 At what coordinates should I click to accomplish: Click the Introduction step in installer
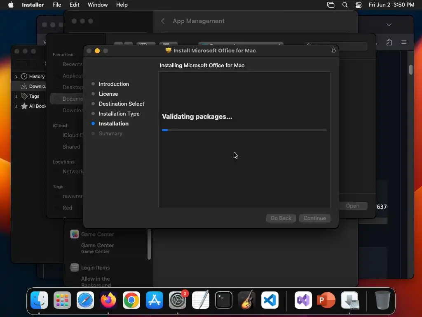click(x=114, y=84)
